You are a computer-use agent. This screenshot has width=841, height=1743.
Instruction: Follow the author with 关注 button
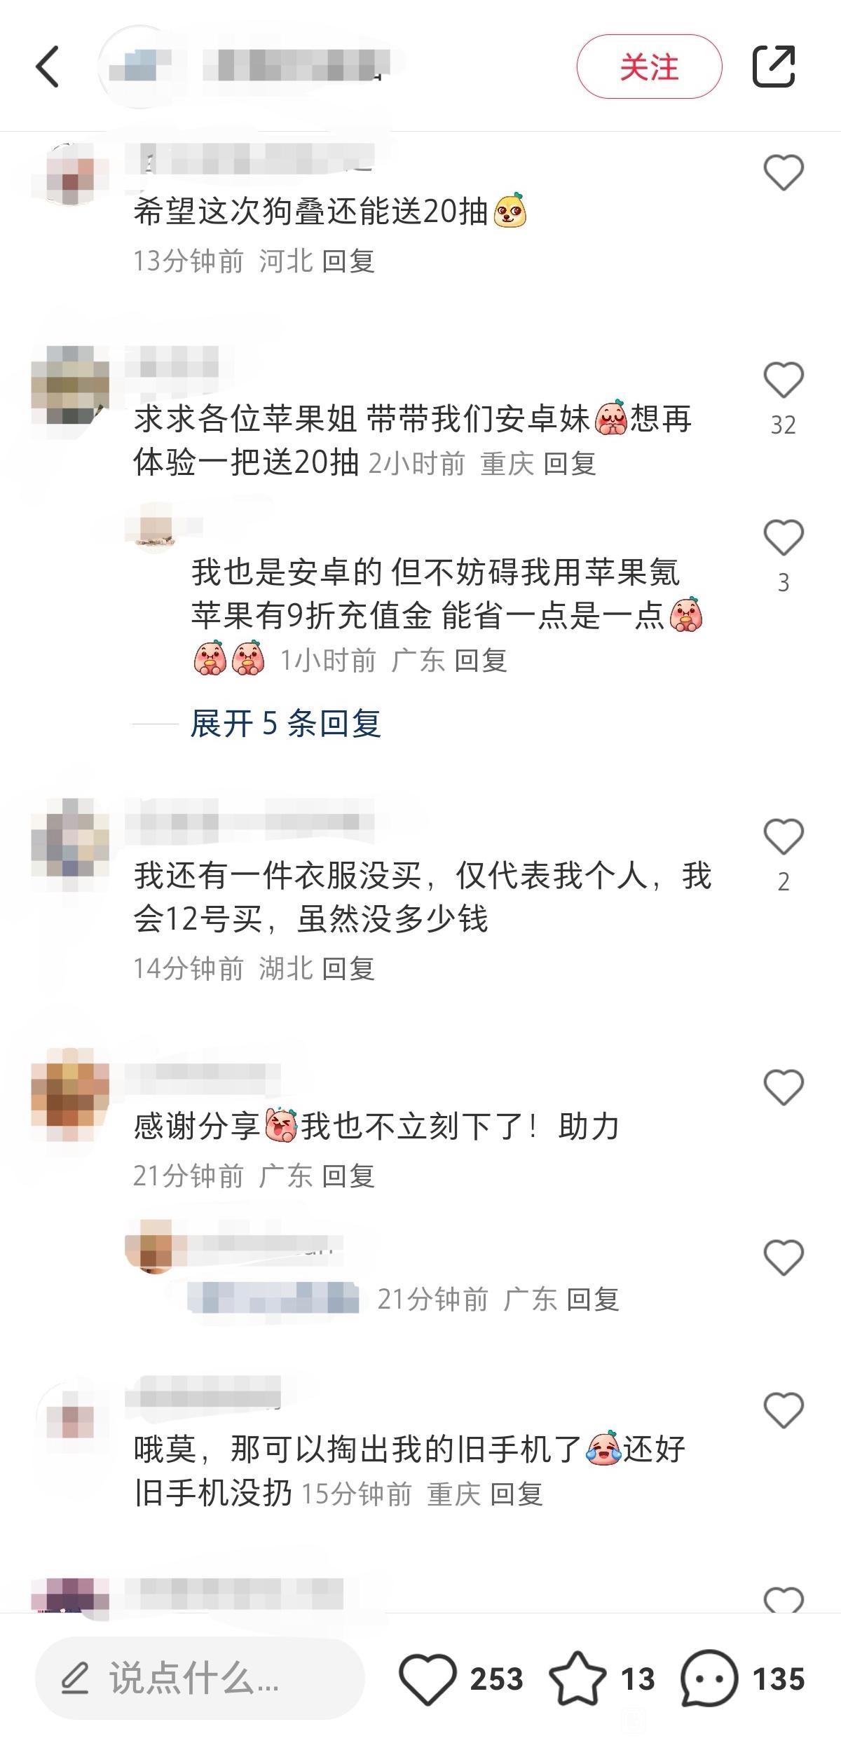(x=649, y=67)
